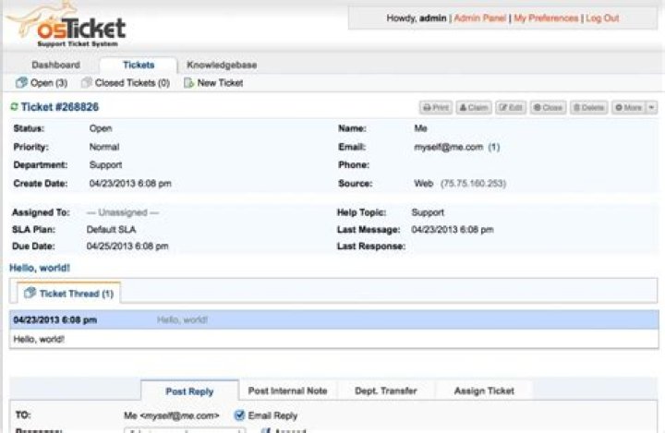The height and width of the screenshot is (433, 665).
Task: Click the New Ticket page icon
Action: [188, 82]
